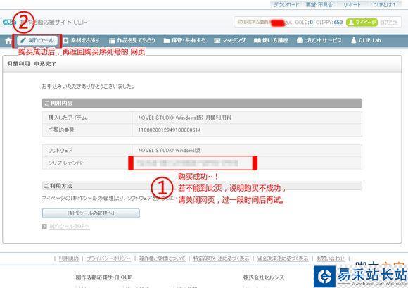Viewport: 408px width, 288px height.
Task: Open 特定商取引法に基づく表示 footer link
Action: 221,258
